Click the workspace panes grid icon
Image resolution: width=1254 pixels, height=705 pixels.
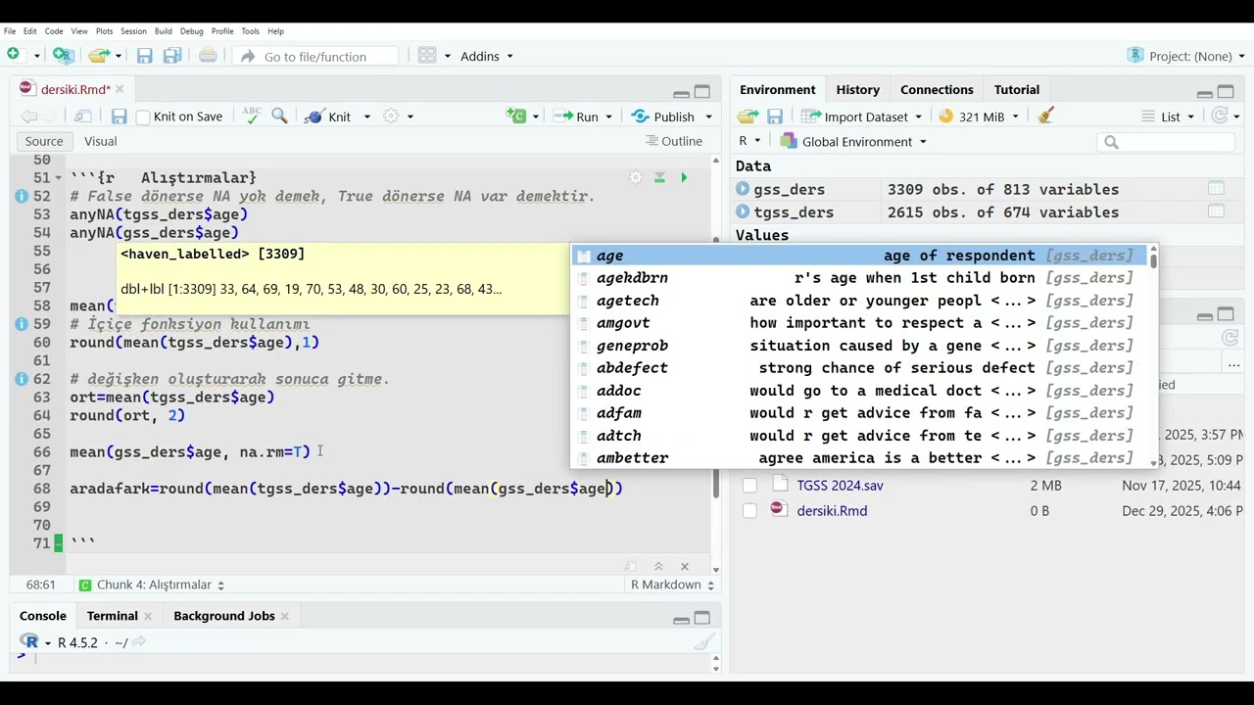click(427, 56)
